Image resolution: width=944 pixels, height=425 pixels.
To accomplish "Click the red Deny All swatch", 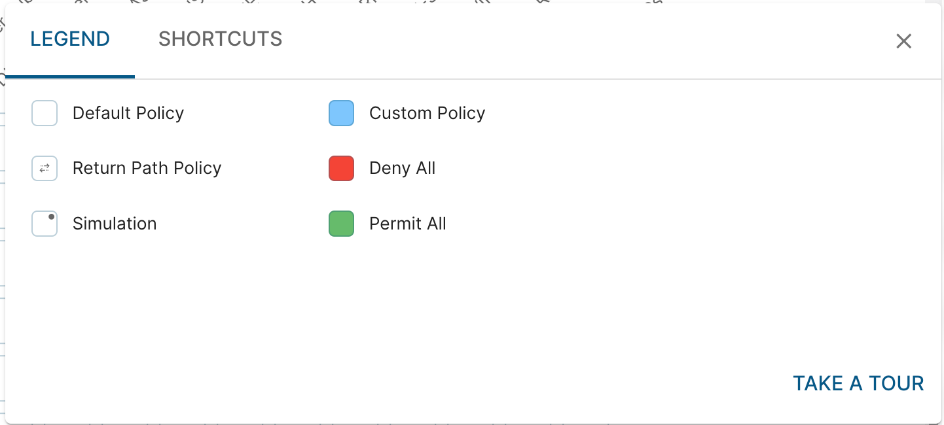I will pyautogui.click(x=341, y=168).
